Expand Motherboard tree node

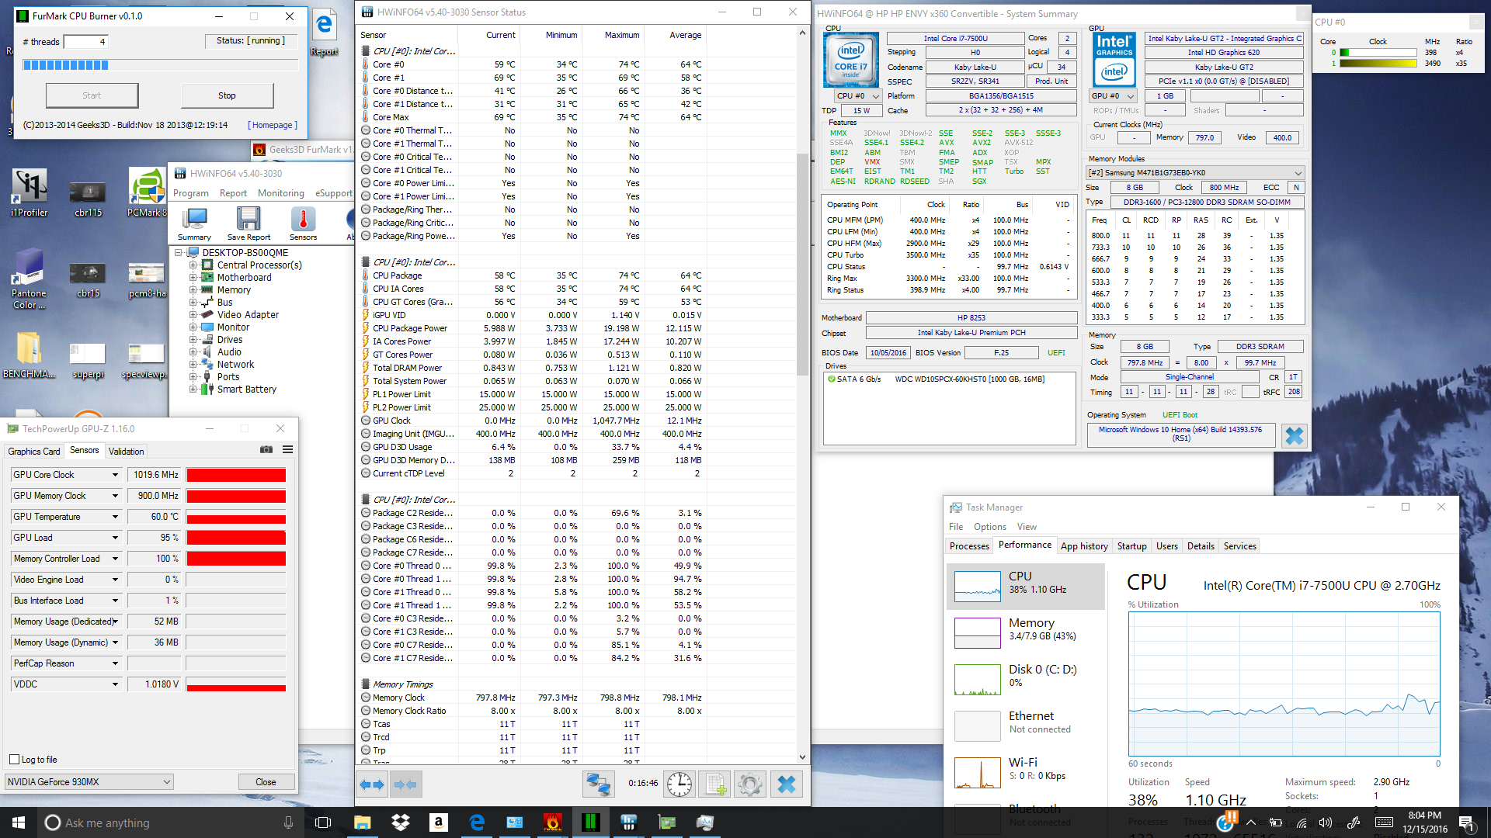click(193, 278)
